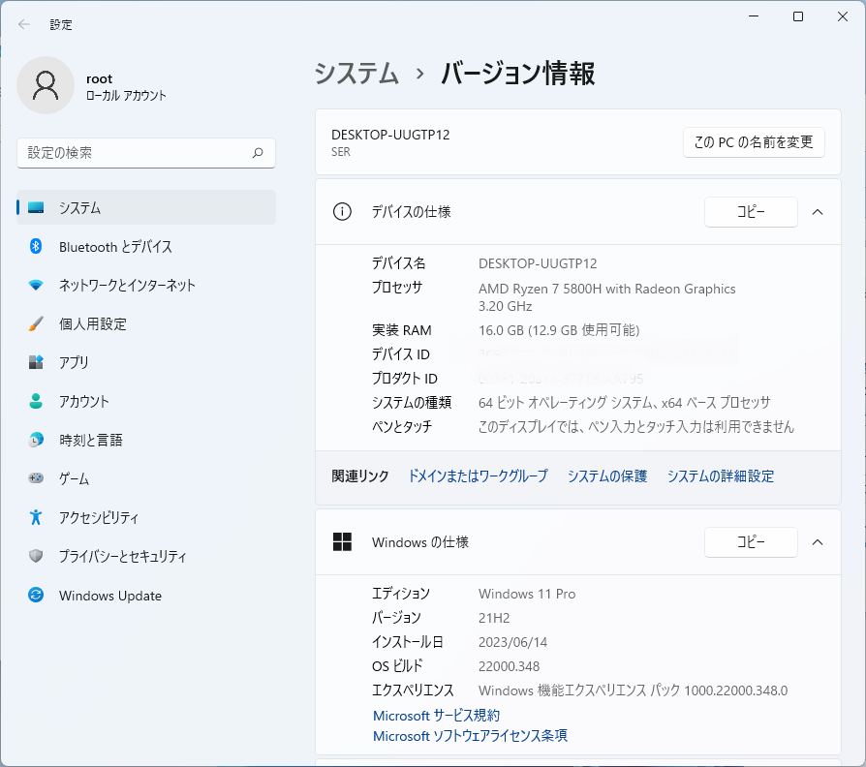The height and width of the screenshot is (767, 866).
Task: Click the OS build value 22000.348
Action: 510,666
